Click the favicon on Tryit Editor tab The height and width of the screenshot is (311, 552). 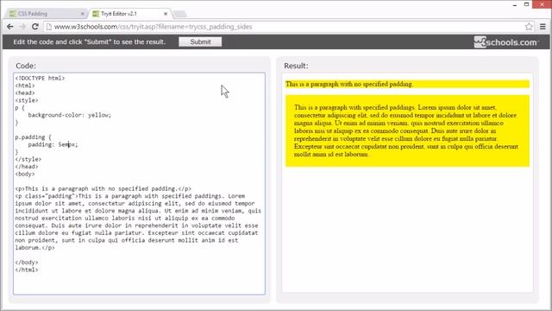[x=96, y=14]
